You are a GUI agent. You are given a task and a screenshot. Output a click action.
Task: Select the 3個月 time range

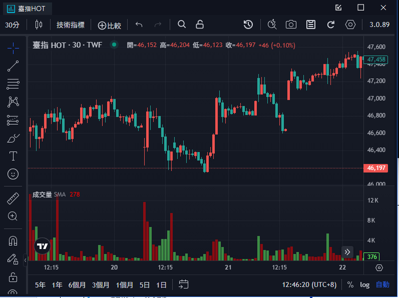[101, 285]
